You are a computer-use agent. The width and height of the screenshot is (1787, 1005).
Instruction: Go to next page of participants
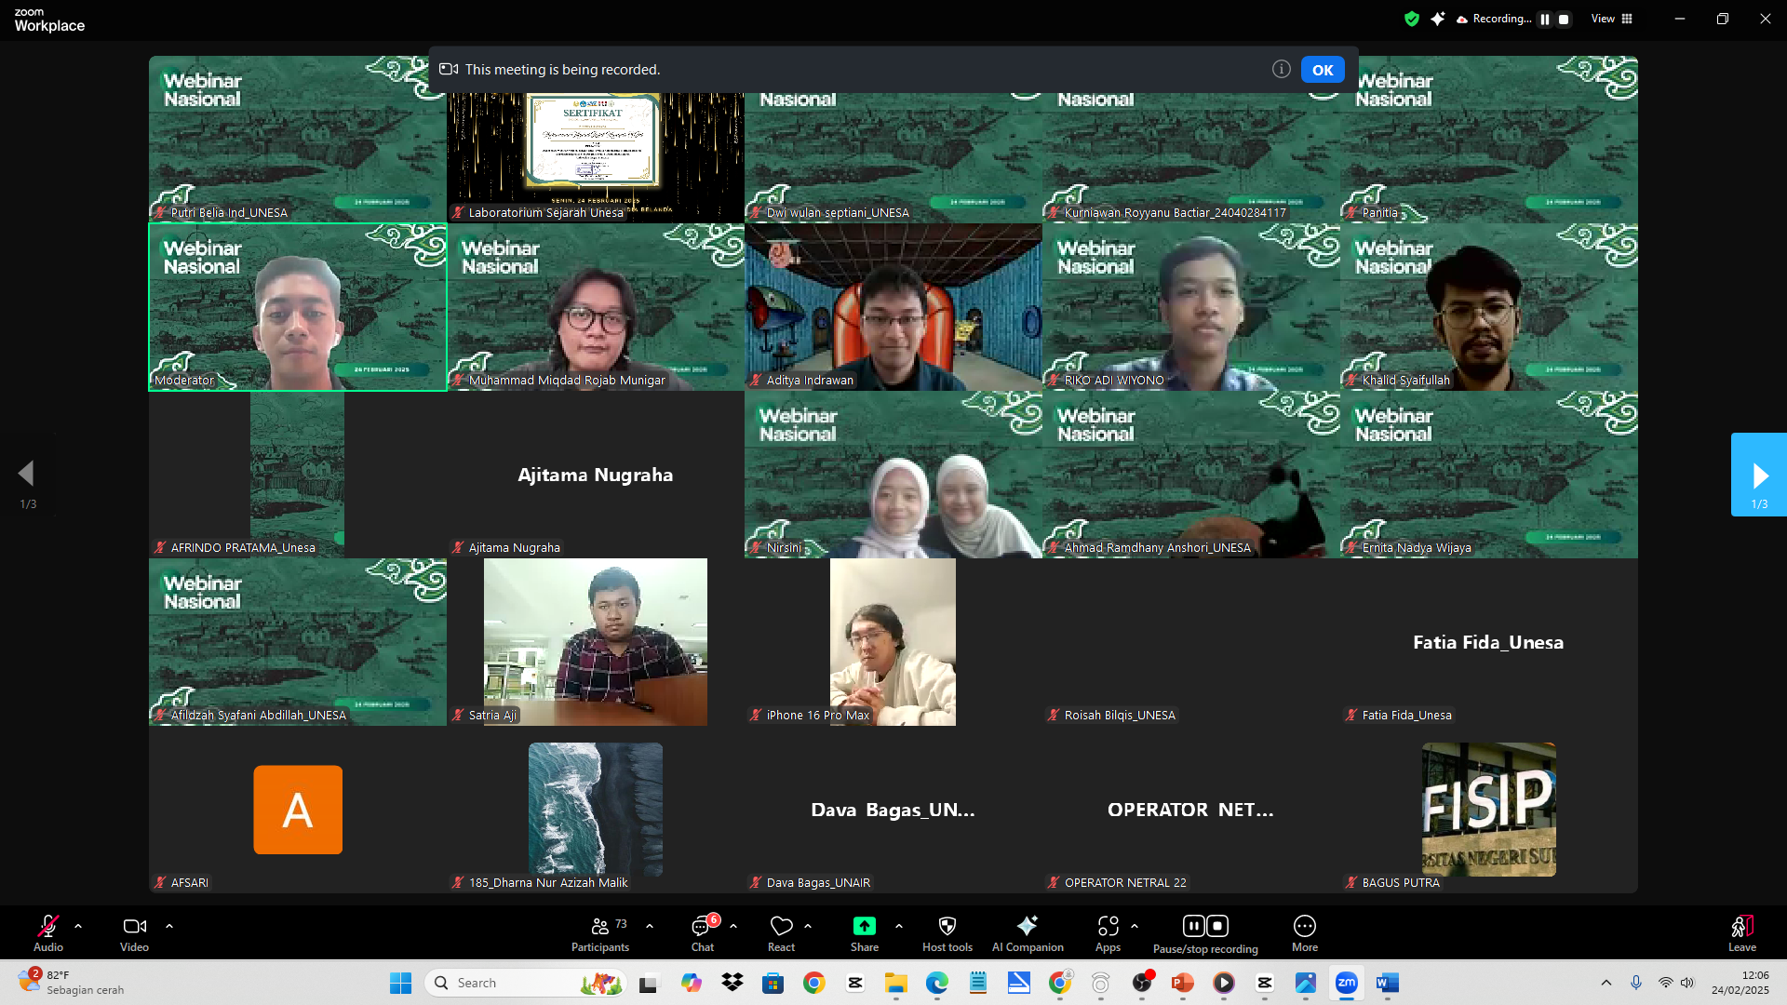point(1758,476)
